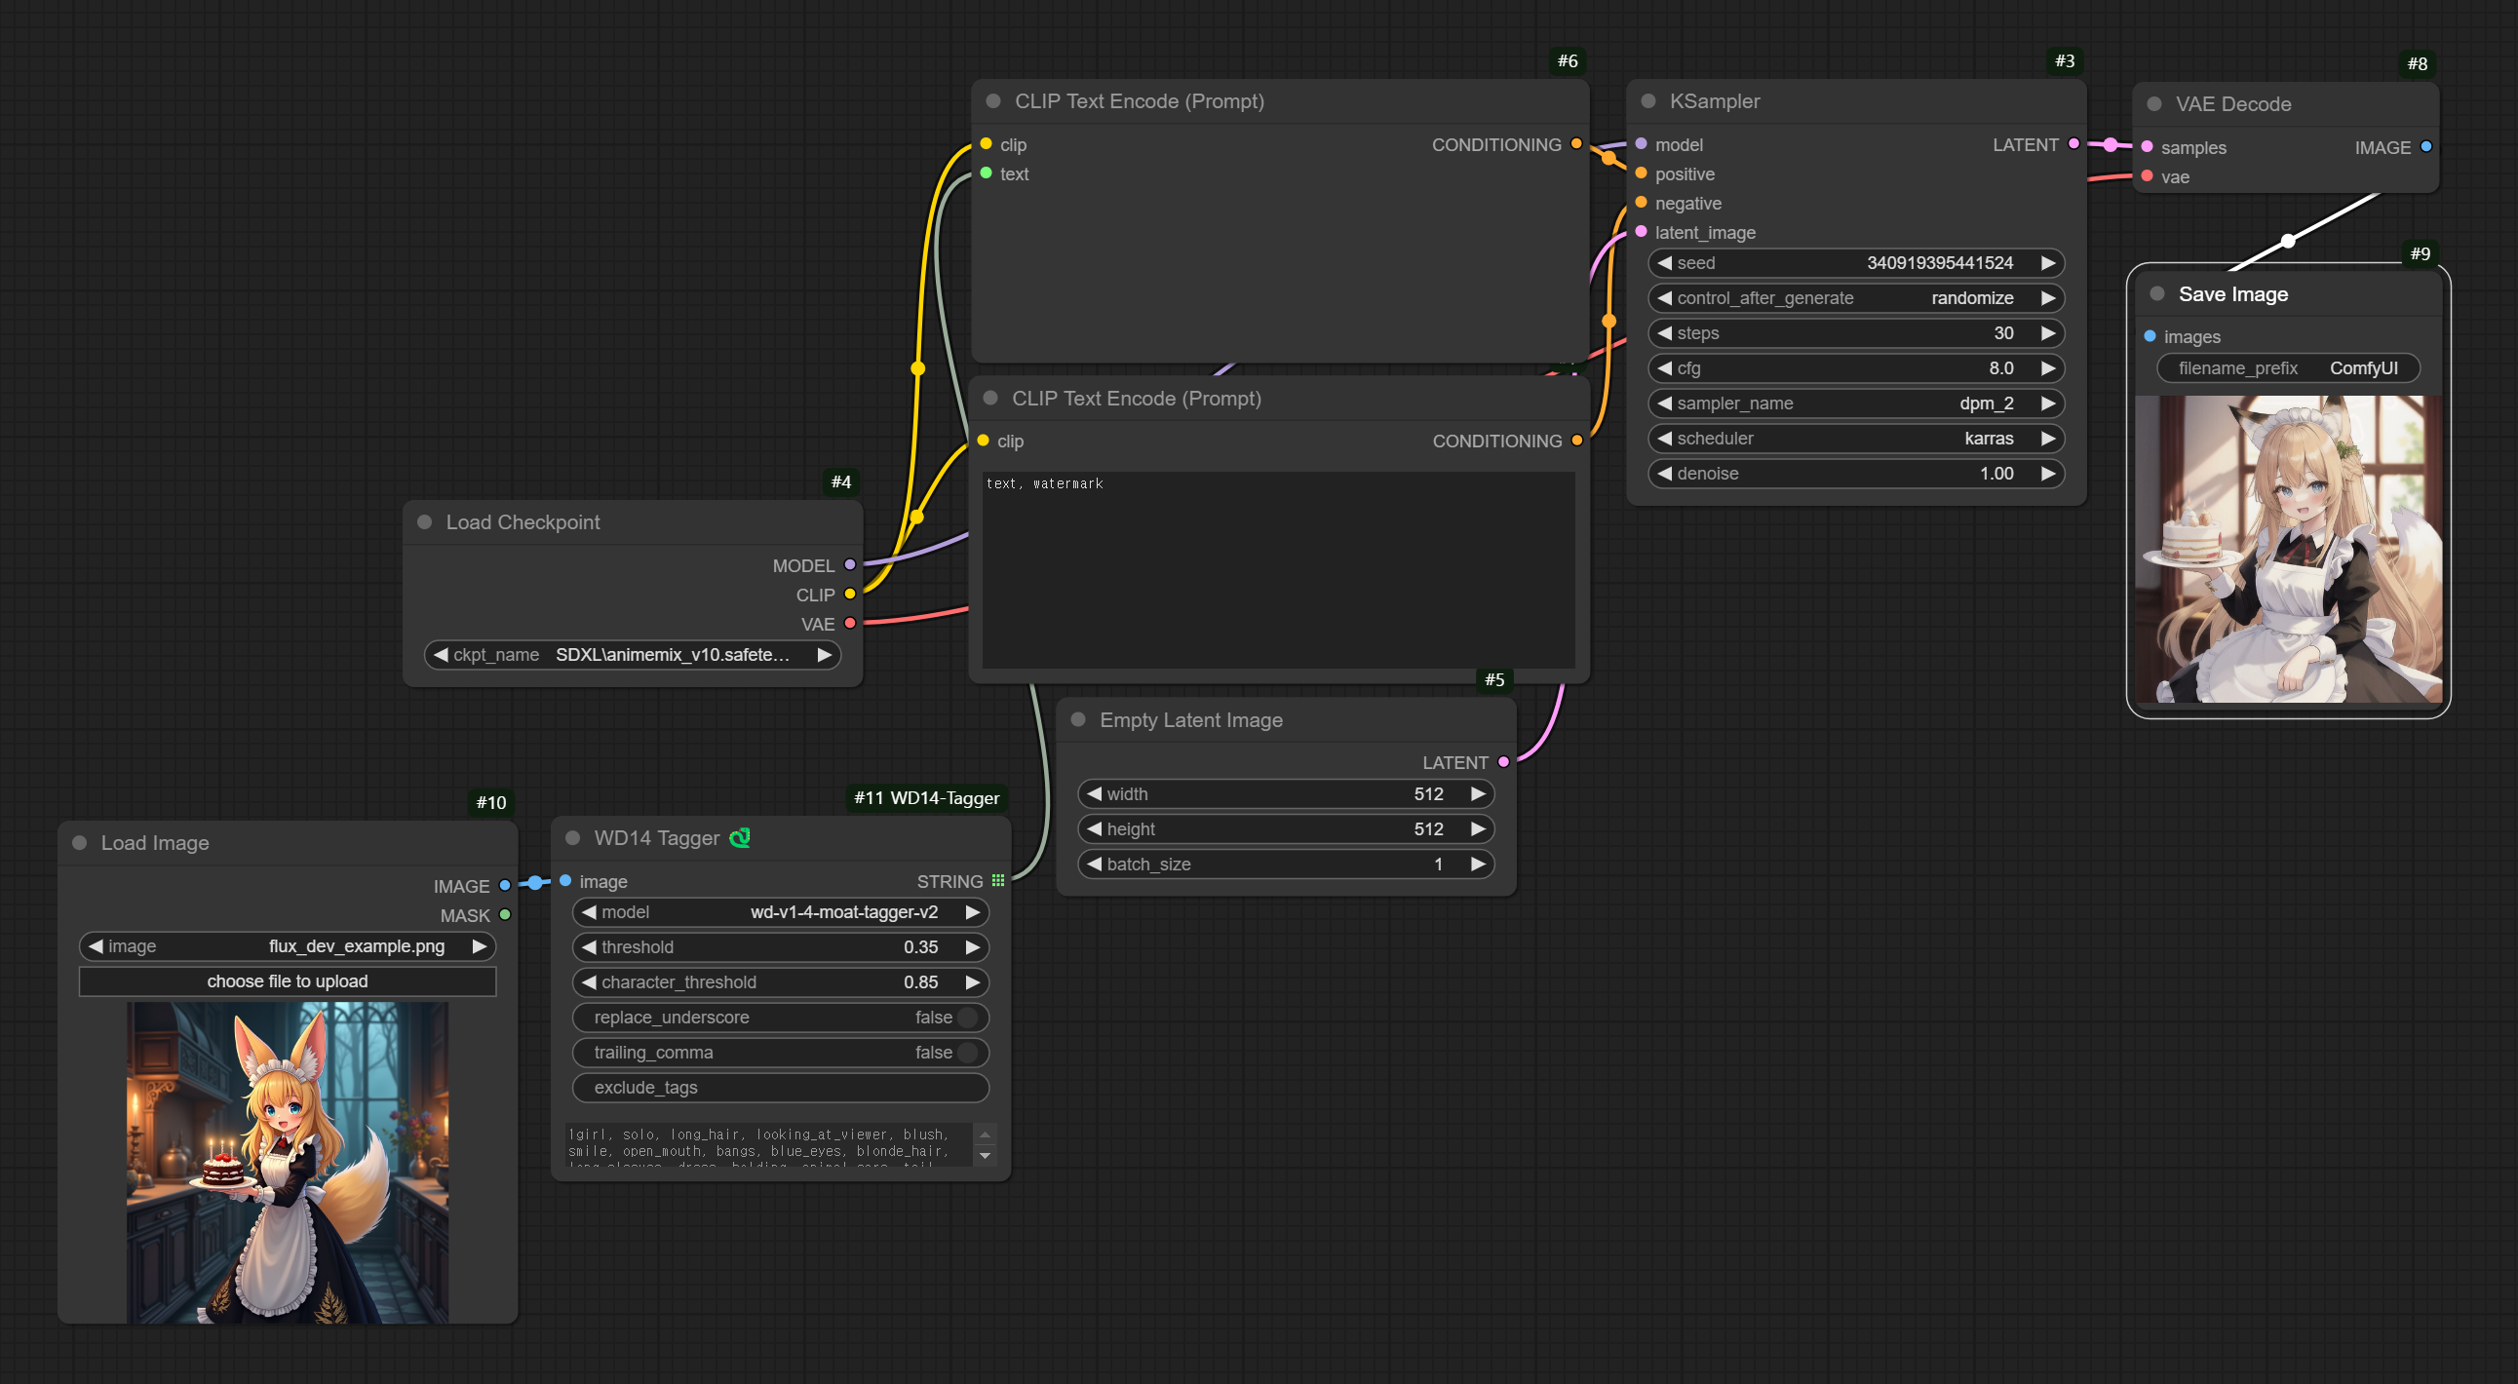Click the Load Image IMAGE output connector dot
This screenshot has height=1384, width=2518.
(x=504, y=886)
